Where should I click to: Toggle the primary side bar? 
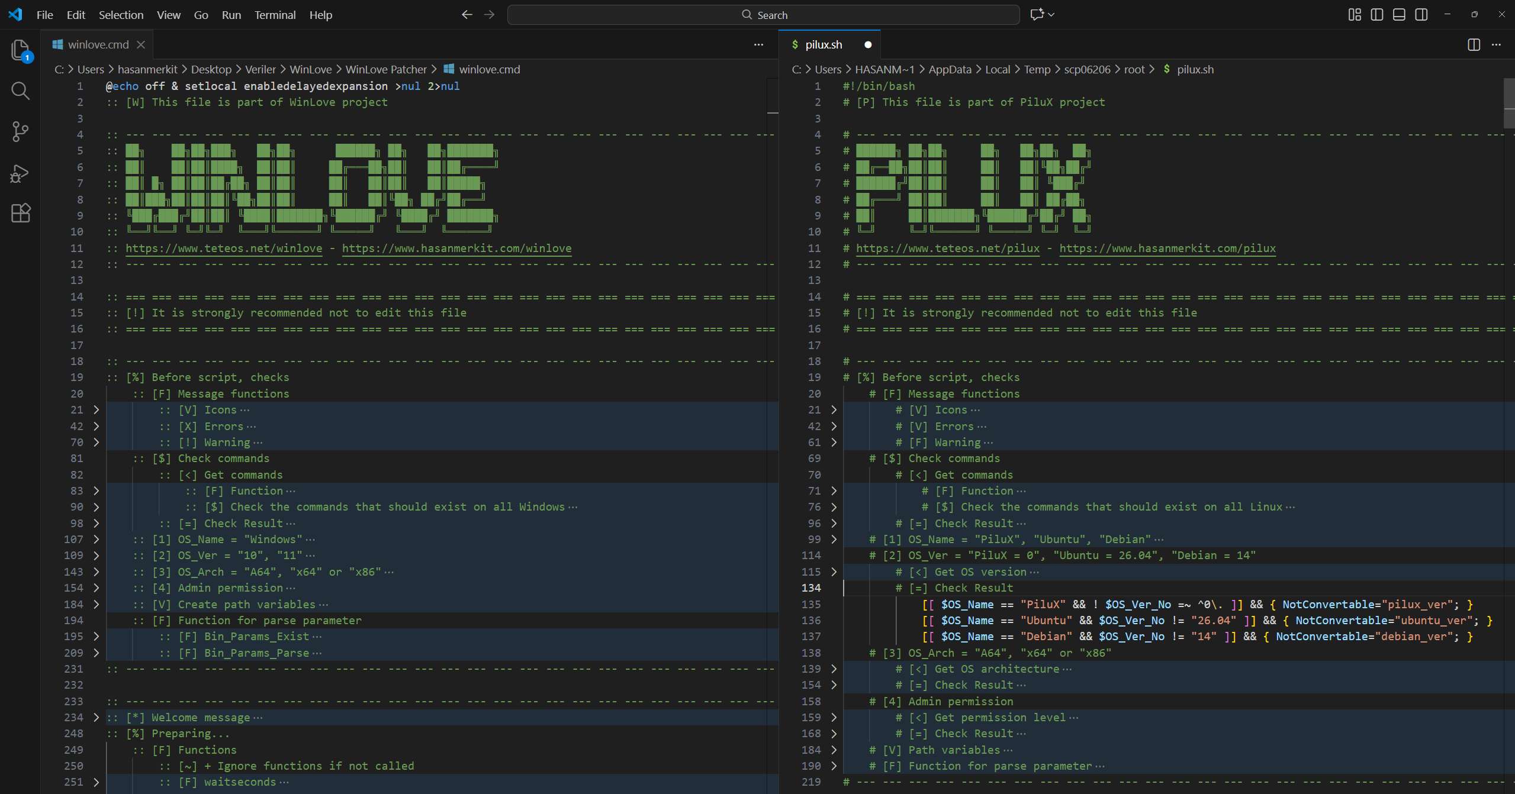[x=1377, y=15]
